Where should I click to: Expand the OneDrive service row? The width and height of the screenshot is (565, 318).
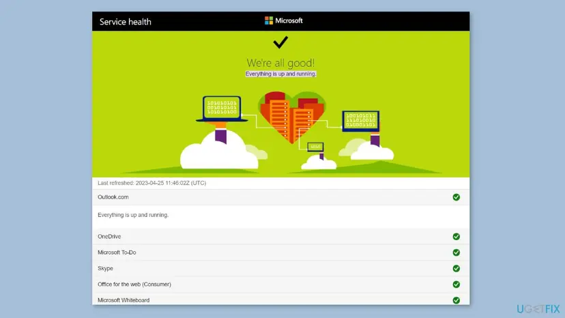[280, 237]
